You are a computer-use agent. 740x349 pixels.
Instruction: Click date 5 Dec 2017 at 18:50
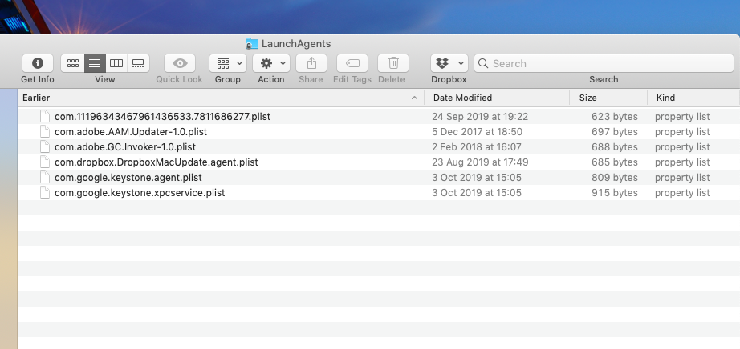[477, 132]
